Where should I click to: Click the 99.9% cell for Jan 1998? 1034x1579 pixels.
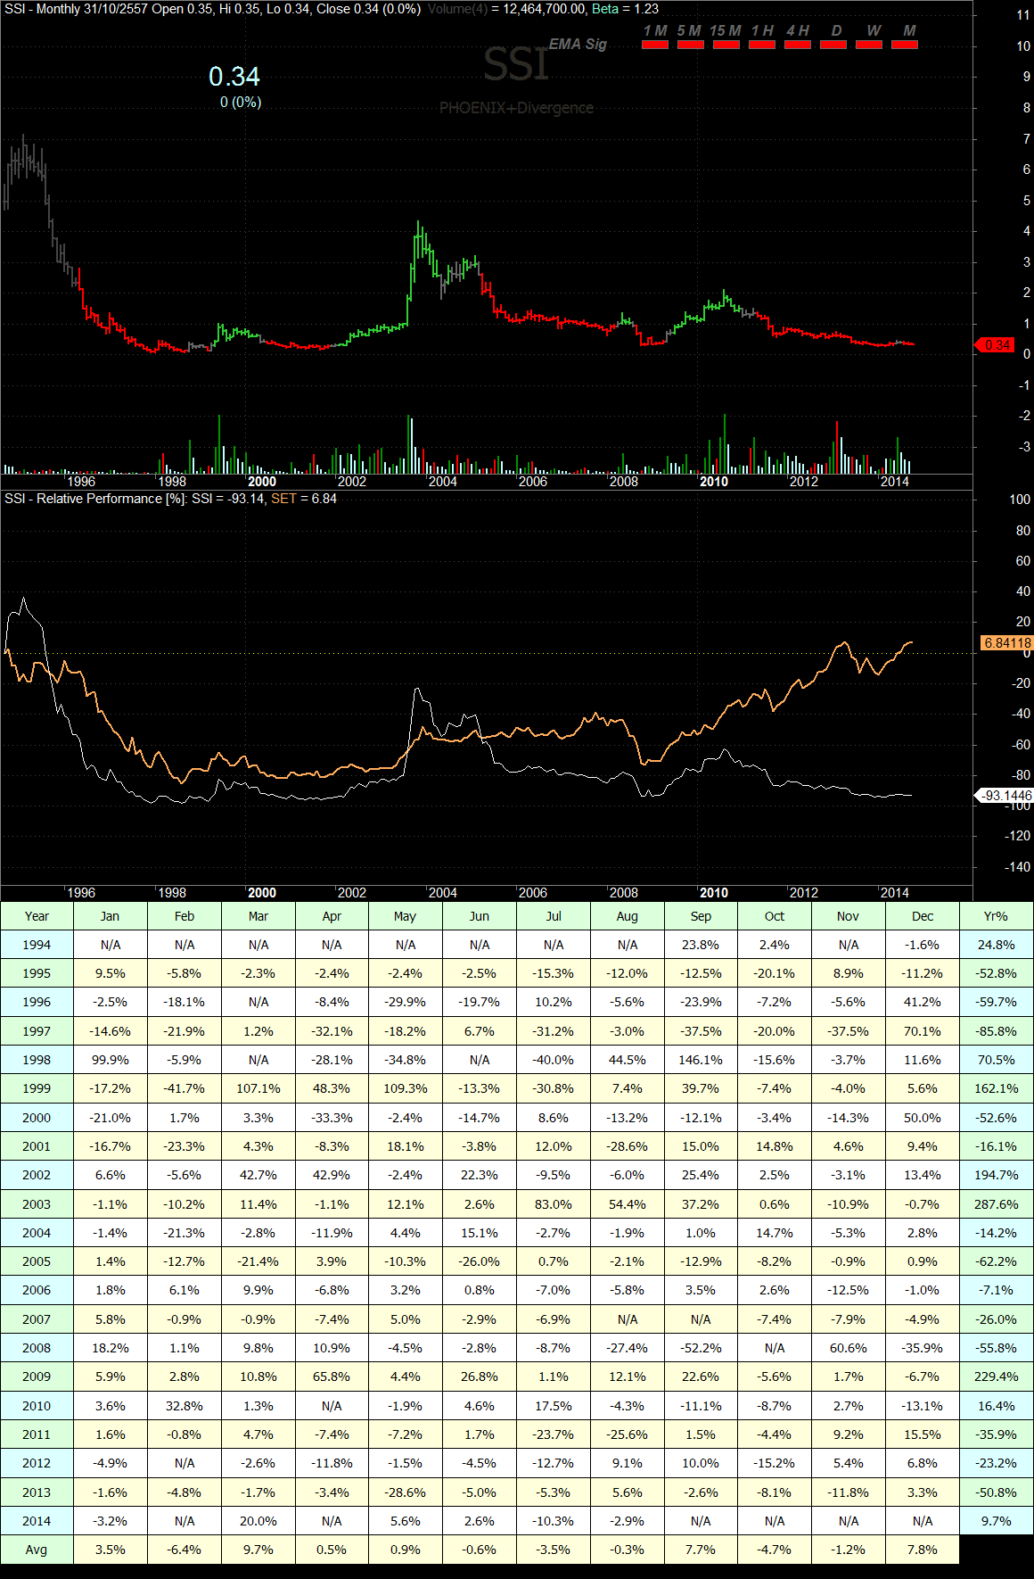click(x=110, y=1060)
